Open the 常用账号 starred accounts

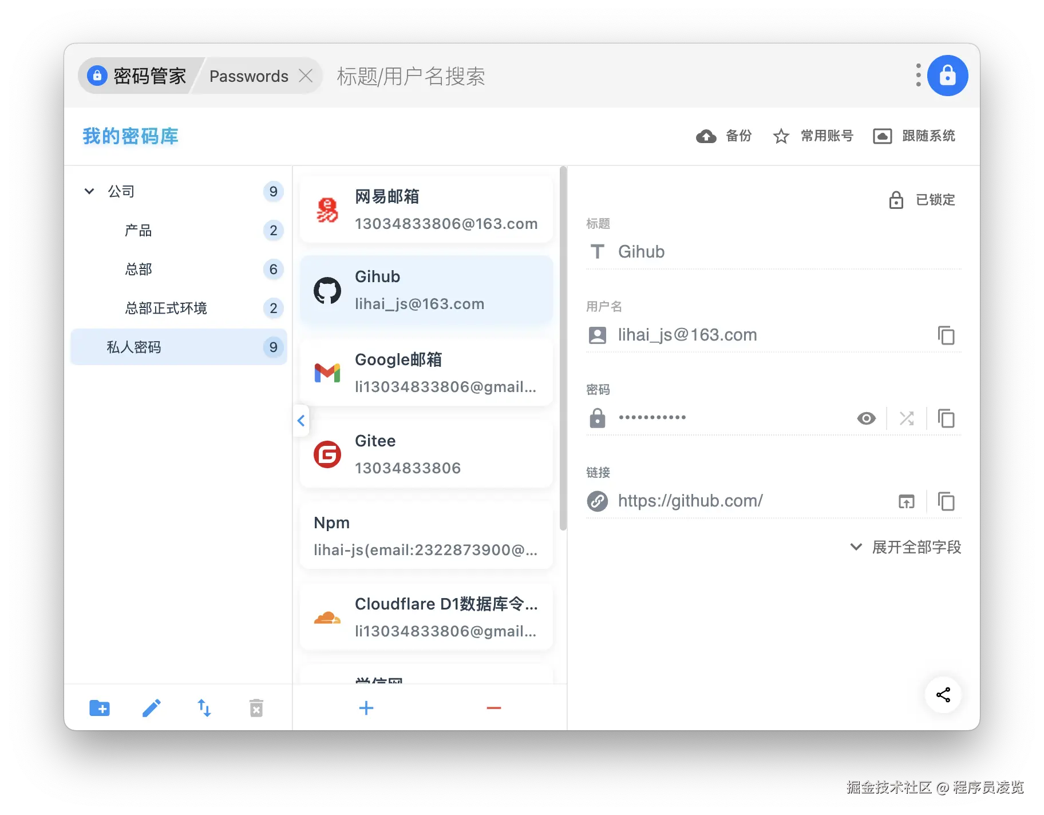[813, 136]
